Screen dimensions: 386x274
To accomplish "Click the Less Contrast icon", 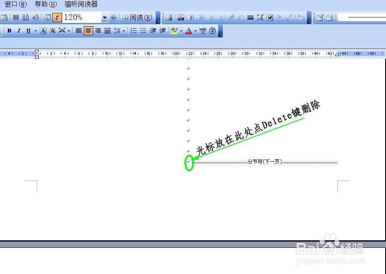I will pos(200,17).
